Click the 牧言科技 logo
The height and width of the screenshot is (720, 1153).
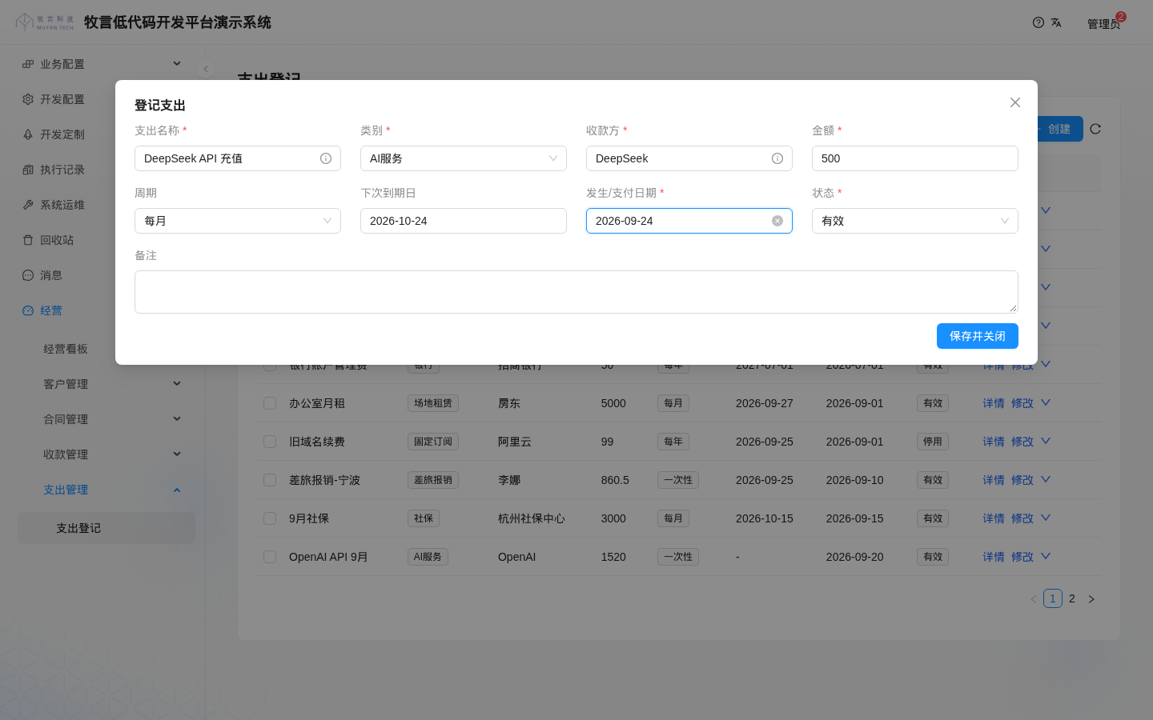[x=45, y=22]
